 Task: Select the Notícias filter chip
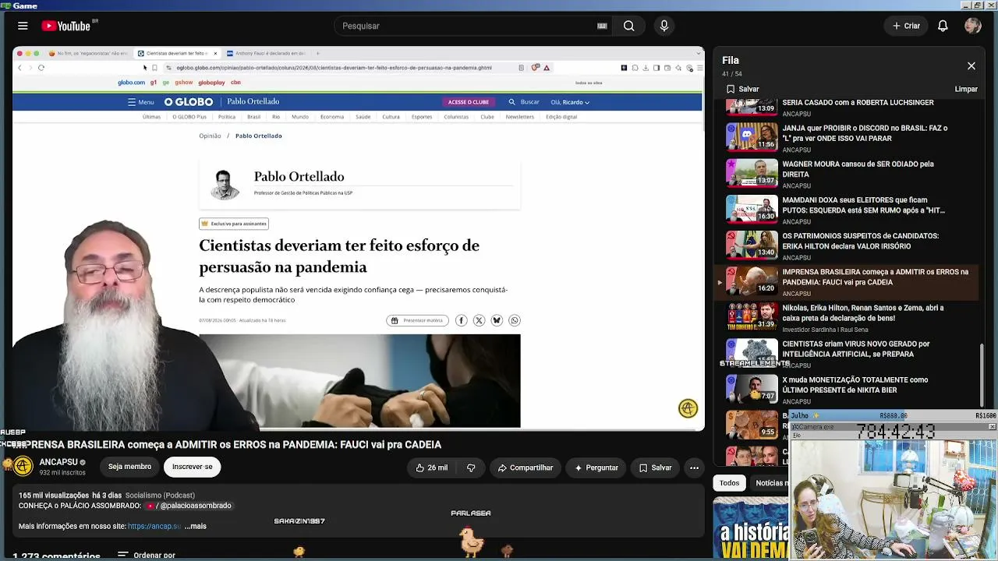coord(770,483)
